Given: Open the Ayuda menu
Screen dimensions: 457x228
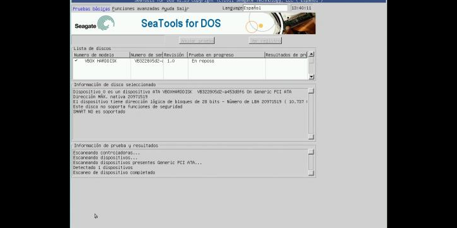Looking at the screenshot, I should (x=168, y=9).
